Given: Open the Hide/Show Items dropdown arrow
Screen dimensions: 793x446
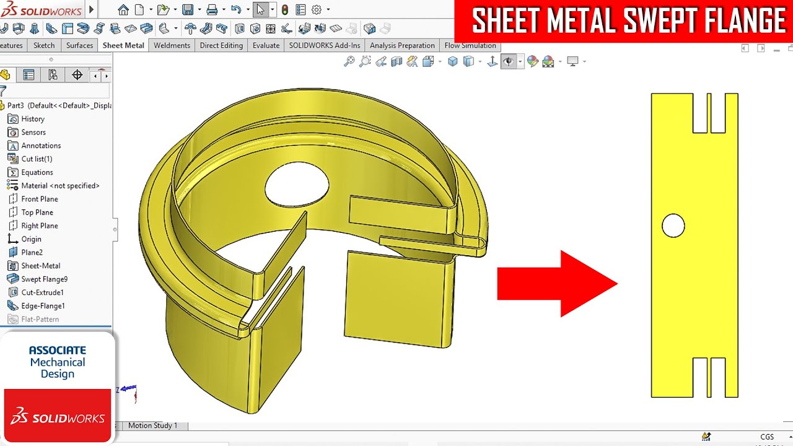Looking at the screenshot, I should point(520,61).
